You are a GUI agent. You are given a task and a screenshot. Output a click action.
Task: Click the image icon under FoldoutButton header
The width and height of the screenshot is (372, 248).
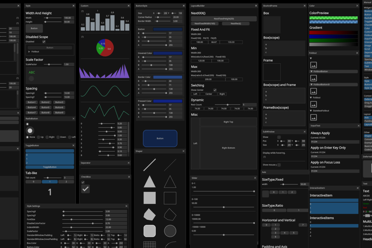(x=313, y=78)
